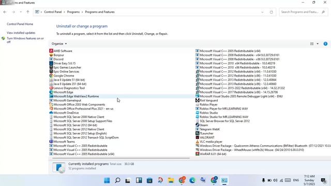Select Microsoft Edge WebView2 Runtime entry
This screenshot has width=331, height=186.
[x=76, y=96]
